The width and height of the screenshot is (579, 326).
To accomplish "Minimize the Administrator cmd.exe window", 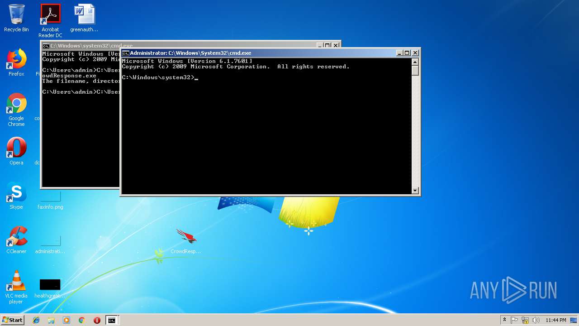I will pos(399,53).
